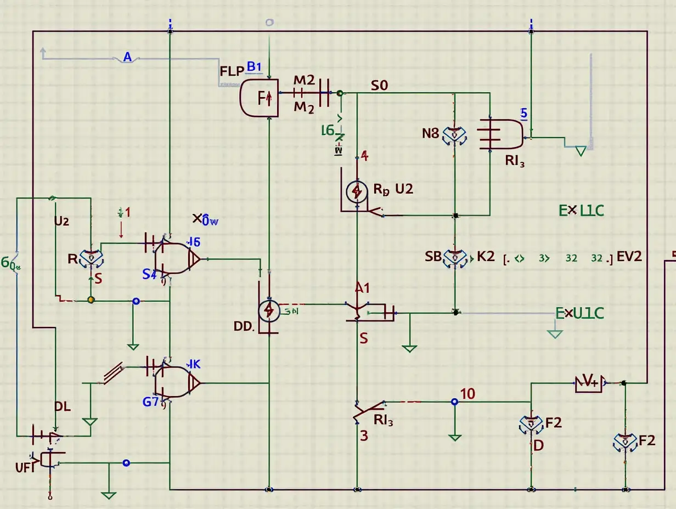Select the orange junction dot below R
This screenshot has width=676, height=509.
[x=91, y=300]
